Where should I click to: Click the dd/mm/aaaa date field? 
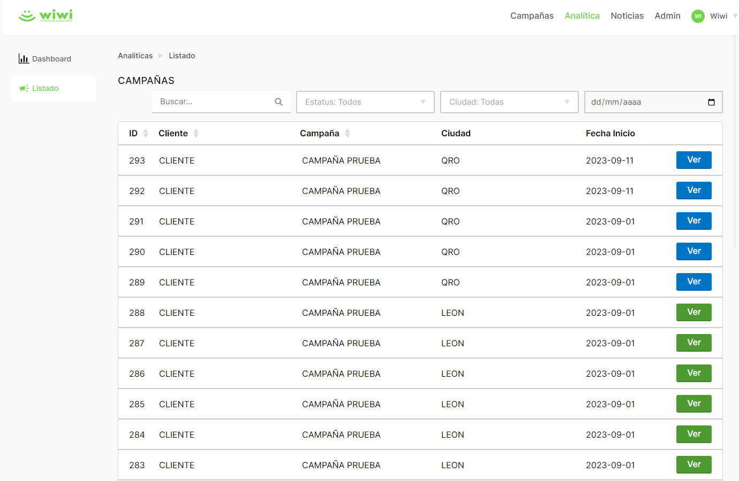click(x=653, y=102)
